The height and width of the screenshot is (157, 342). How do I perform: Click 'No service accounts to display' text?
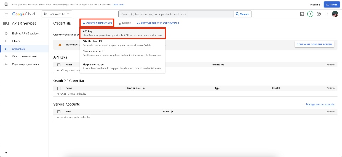click(x=73, y=117)
